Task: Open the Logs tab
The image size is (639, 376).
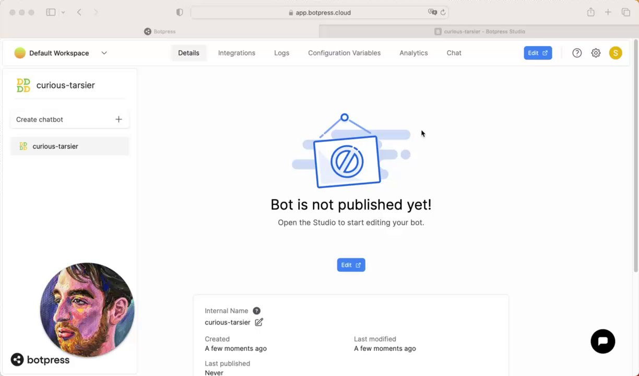Action: coord(281,53)
